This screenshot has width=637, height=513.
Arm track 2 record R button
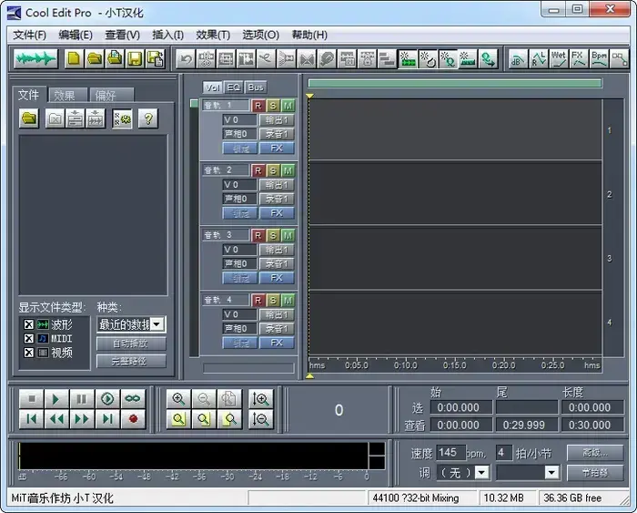tap(258, 170)
